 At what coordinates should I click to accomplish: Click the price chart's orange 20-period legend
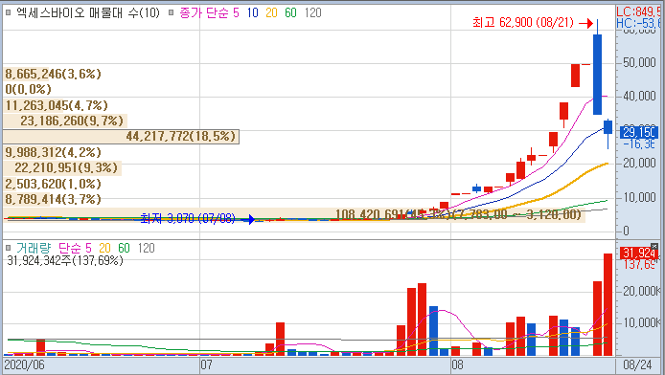[271, 13]
